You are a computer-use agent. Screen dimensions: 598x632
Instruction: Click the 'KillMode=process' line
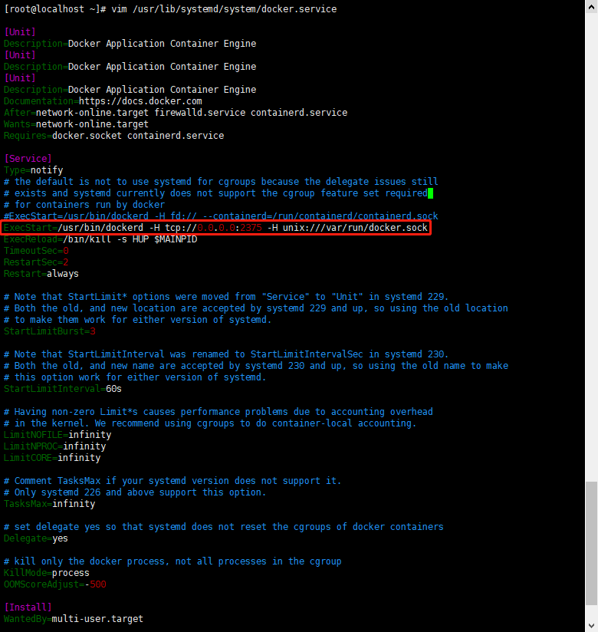tap(47, 573)
